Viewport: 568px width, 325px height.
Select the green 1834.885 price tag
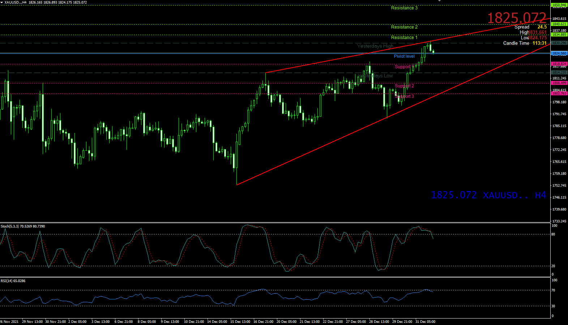click(559, 35)
